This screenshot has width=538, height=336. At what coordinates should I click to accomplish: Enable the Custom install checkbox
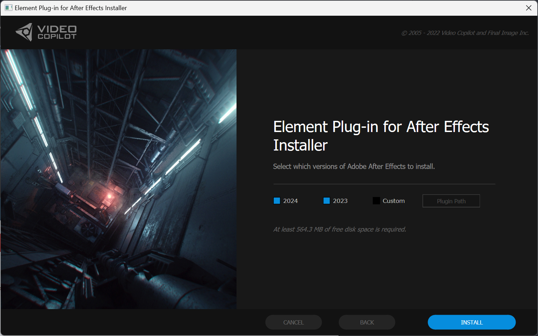point(376,201)
